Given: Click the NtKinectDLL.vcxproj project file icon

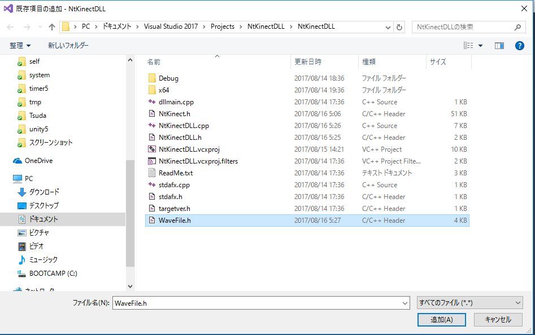Looking at the screenshot, I should tap(151, 149).
